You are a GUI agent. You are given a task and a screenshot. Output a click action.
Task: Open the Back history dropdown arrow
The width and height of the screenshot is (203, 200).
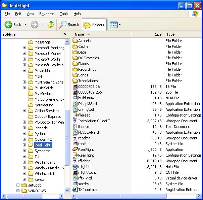tap(26, 25)
